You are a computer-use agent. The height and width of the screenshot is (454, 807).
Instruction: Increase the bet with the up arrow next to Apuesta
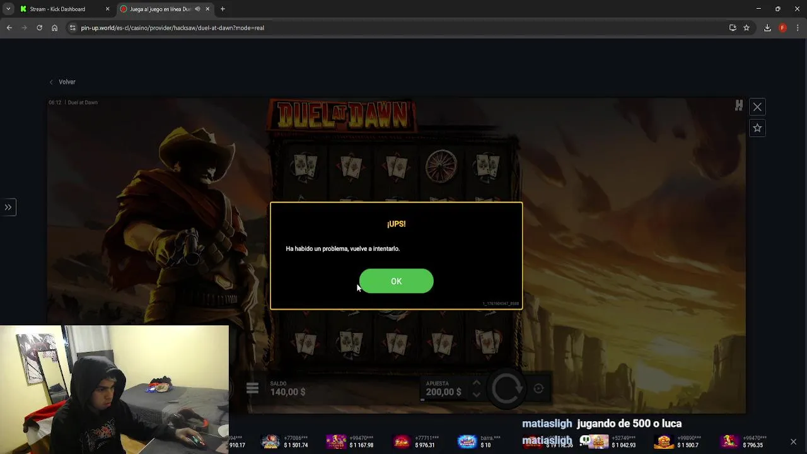point(477,383)
